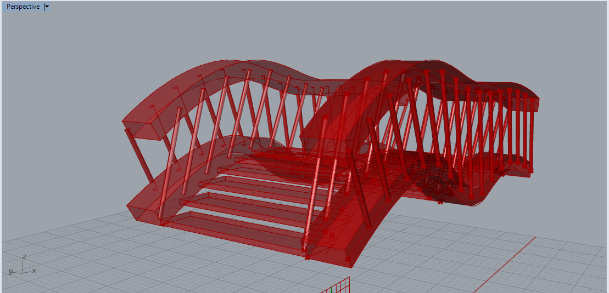Click the Perspective viewport title label

tap(23, 7)
